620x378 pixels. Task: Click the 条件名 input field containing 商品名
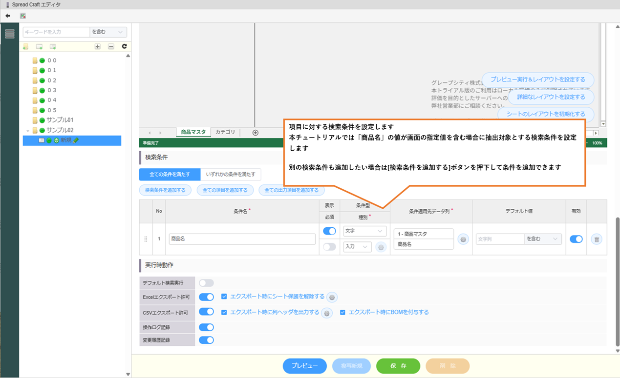[x=242, y=239]
